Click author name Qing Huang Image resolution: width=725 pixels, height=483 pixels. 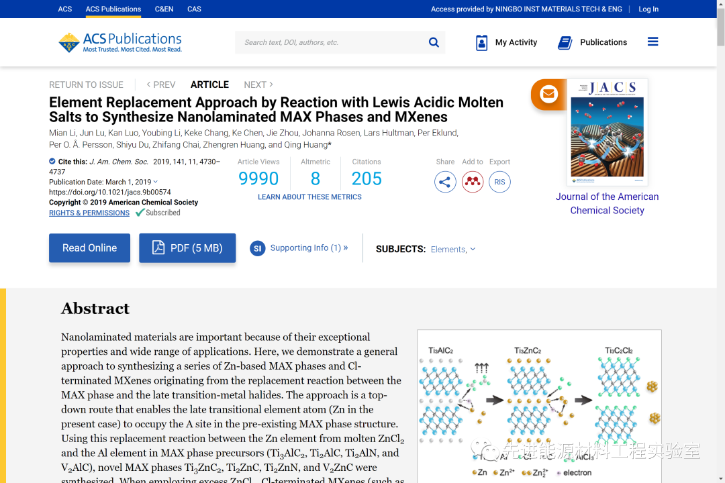pos(305,145)
